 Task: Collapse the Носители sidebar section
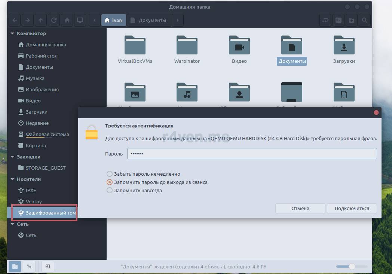12,179
